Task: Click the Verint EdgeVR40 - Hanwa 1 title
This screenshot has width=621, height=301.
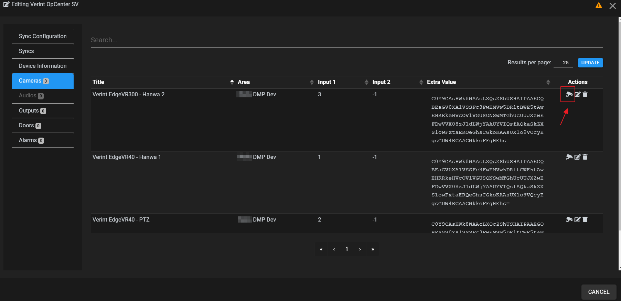Action: (127, 157)
